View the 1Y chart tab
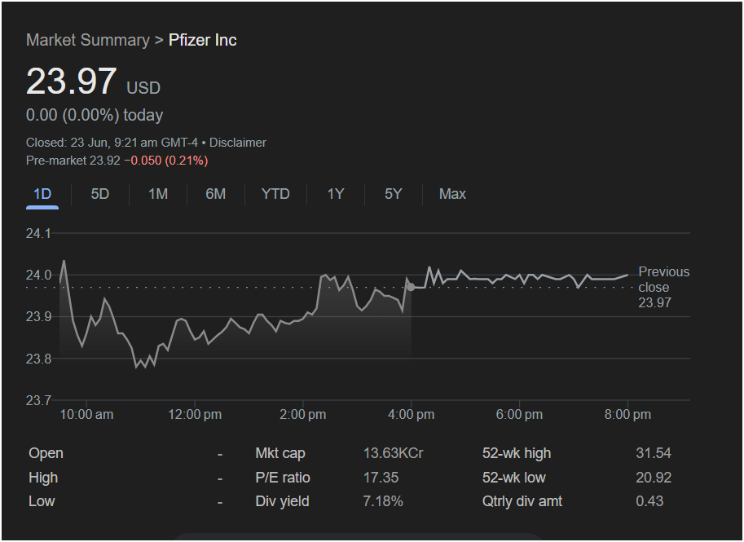Screen dimensions: 744x542 [x=336, y=194]
